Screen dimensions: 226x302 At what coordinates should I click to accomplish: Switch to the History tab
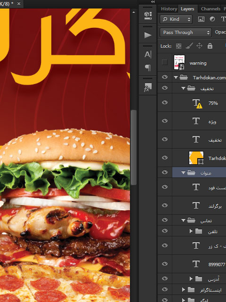169,9
